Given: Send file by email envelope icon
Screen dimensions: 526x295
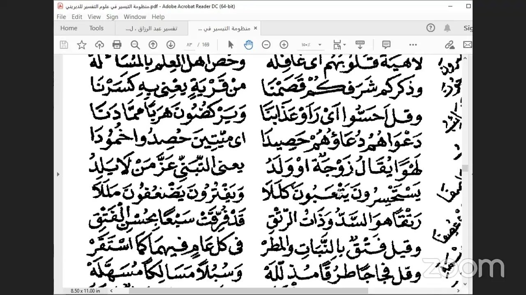Looking at the screenshot, I should 468,45.
